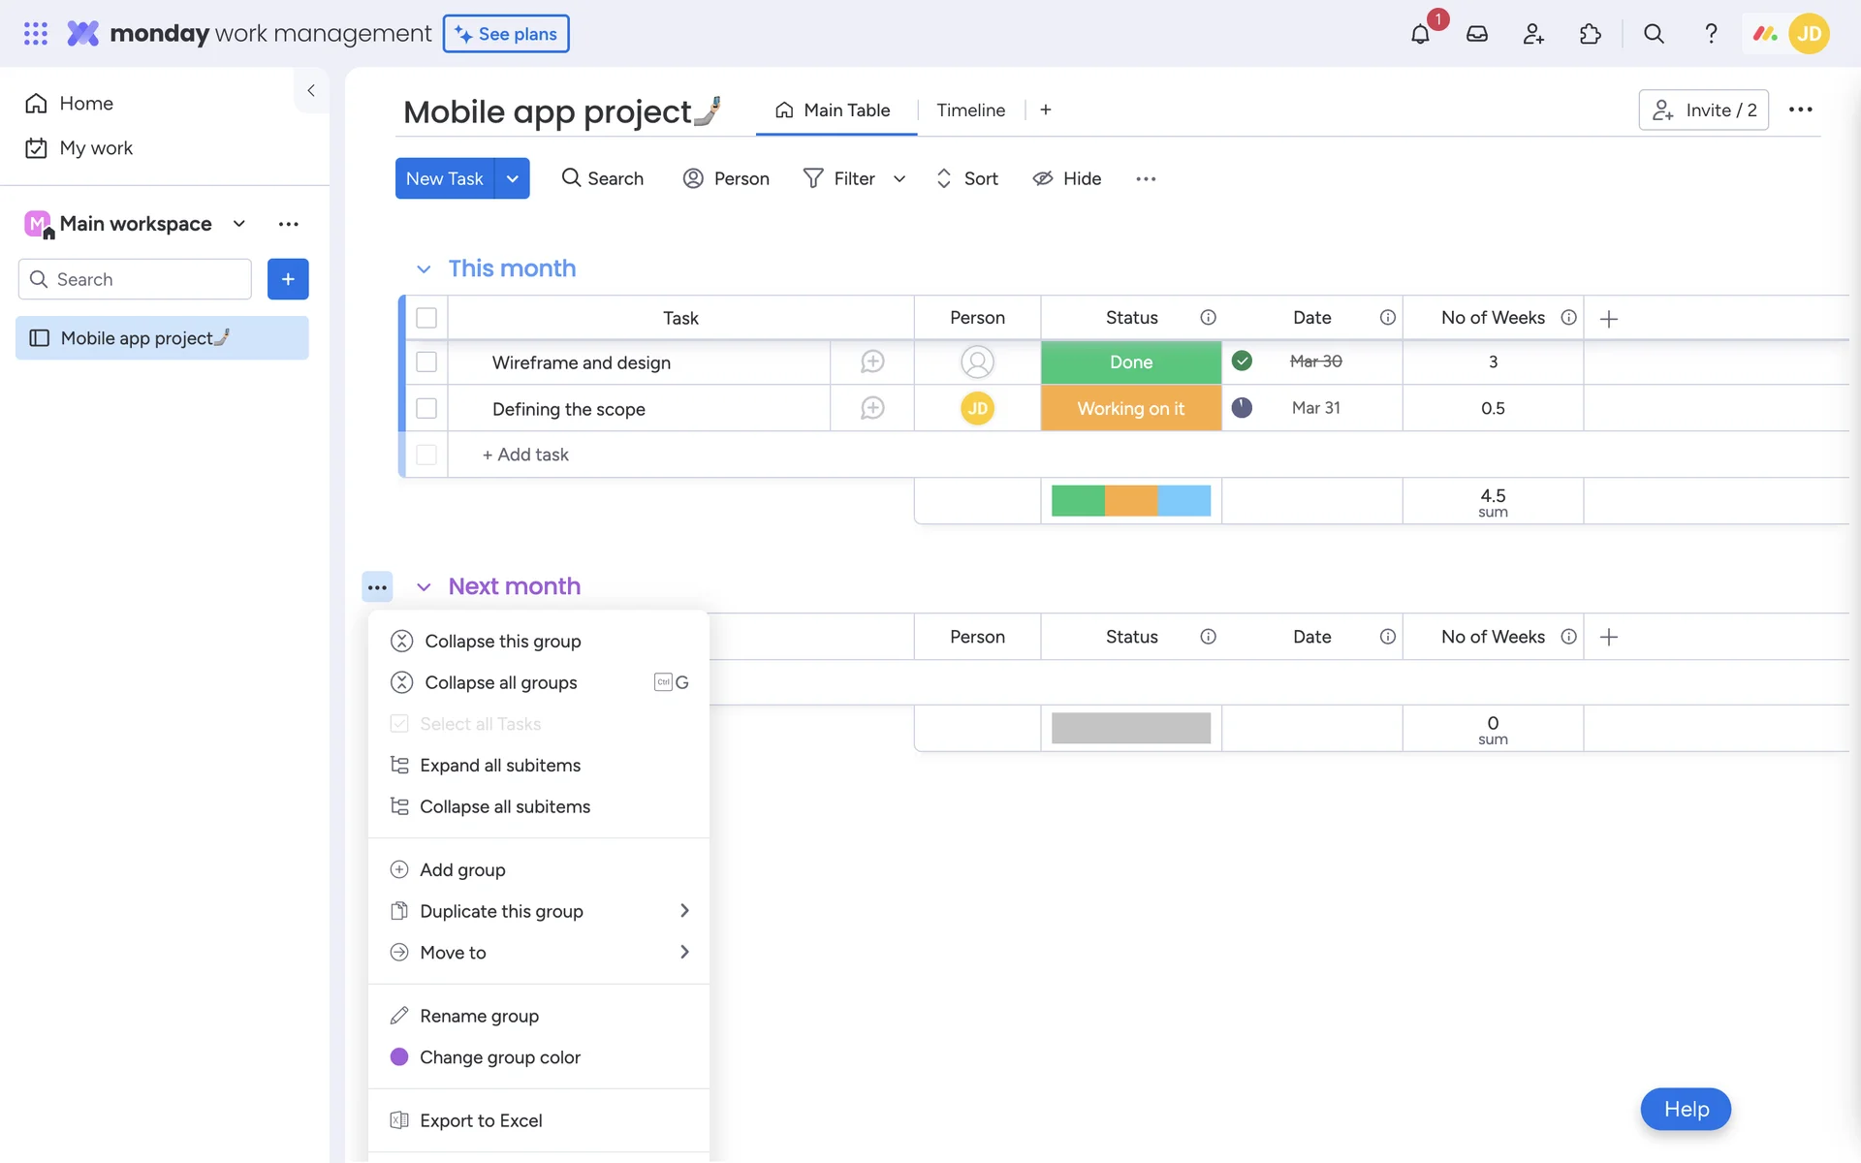Open the inbox tray icon
Screen dimensions: 1861x1163
pos(1476,34)
